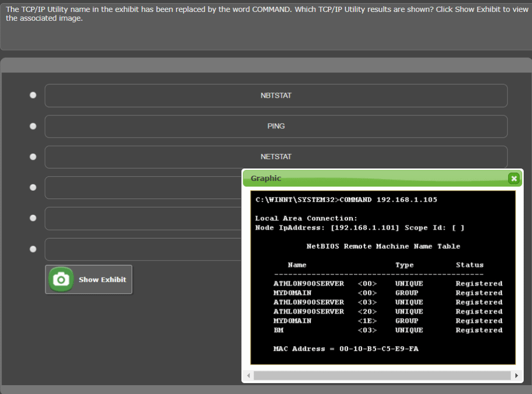532x394 pixels.
Task: Click the ATHLON900SERVER <20> row
Action: tap(388, 311)
